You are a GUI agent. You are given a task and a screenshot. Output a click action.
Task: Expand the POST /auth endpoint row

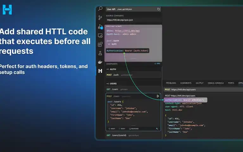[x=133, y=75]
